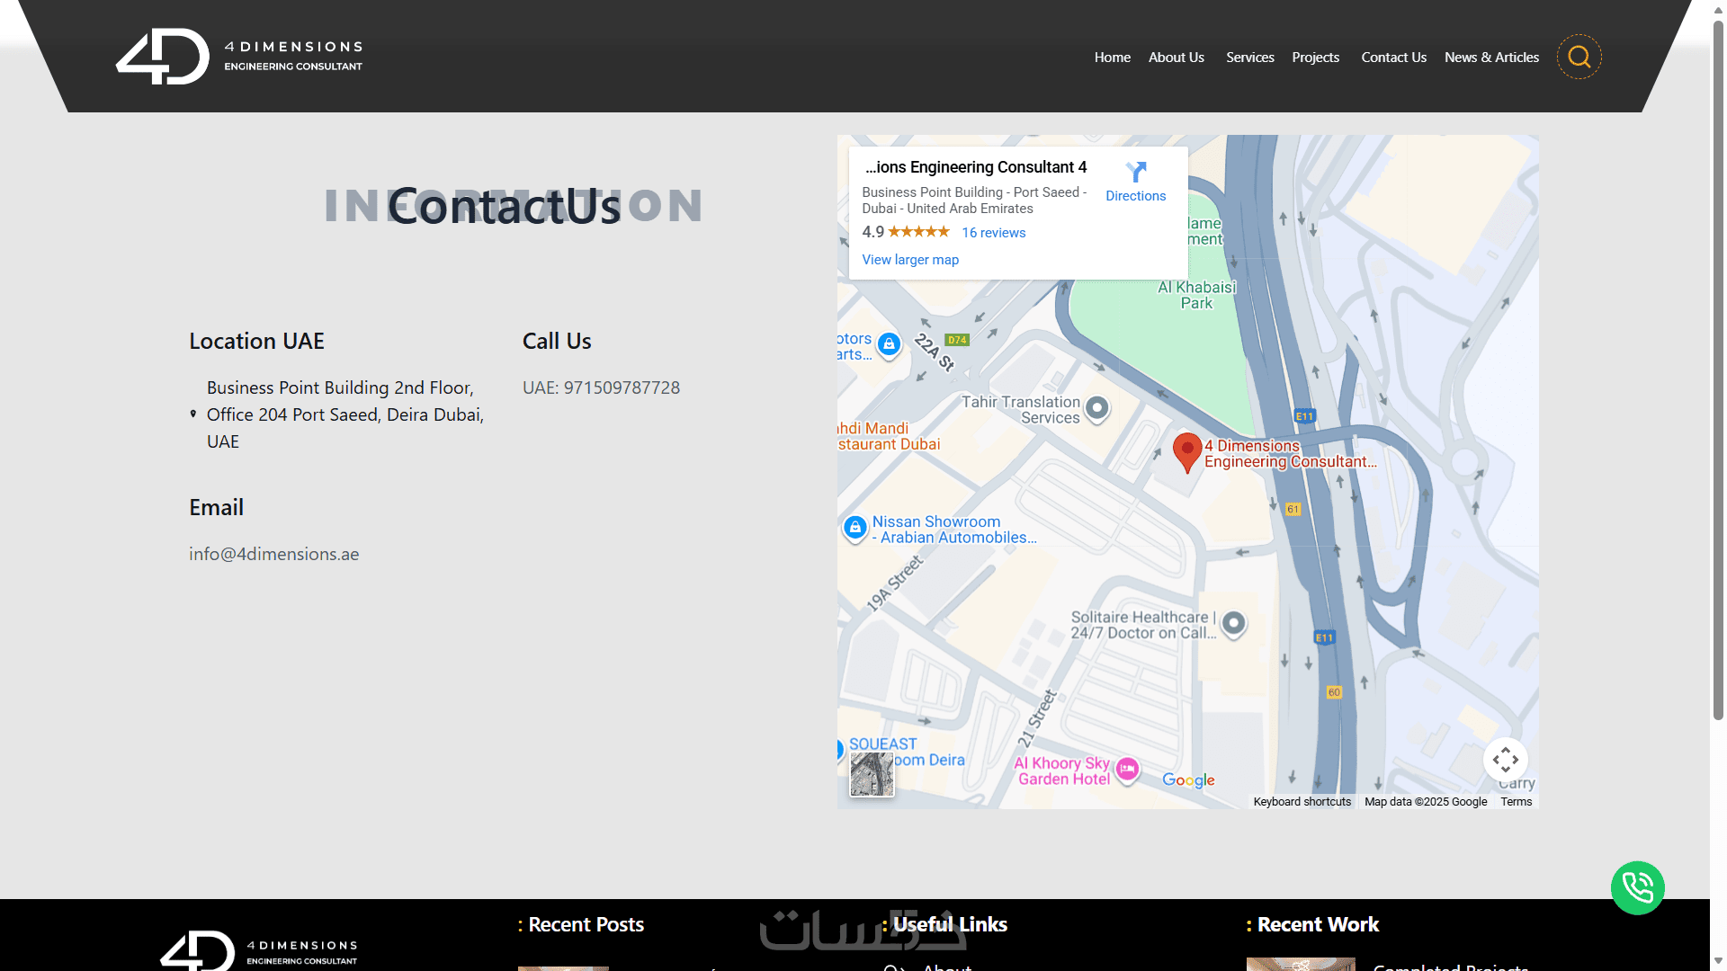Open the 16 reviews link
The image size is (1727, 971).
(x=993, y=233)
